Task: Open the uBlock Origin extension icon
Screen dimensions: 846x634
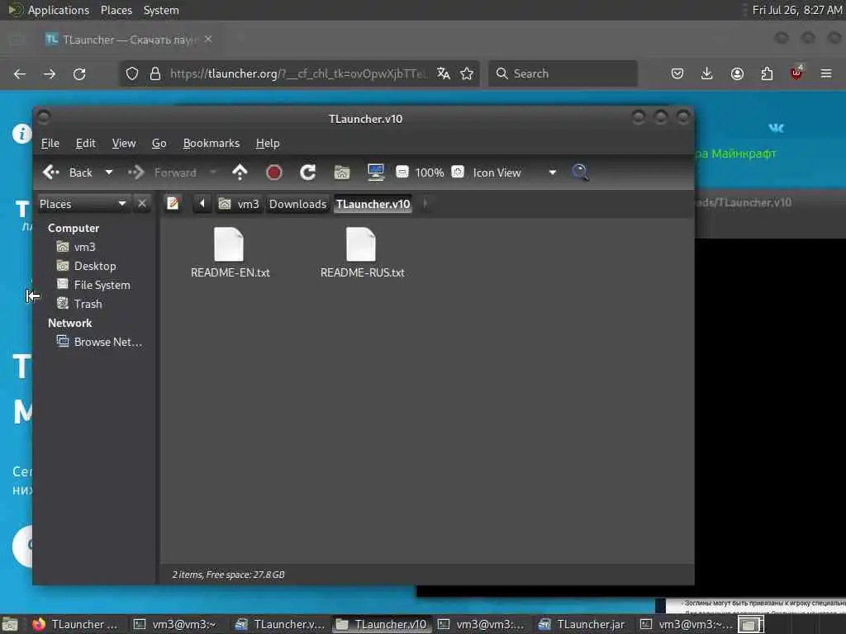Action: (x=796, y=73)
